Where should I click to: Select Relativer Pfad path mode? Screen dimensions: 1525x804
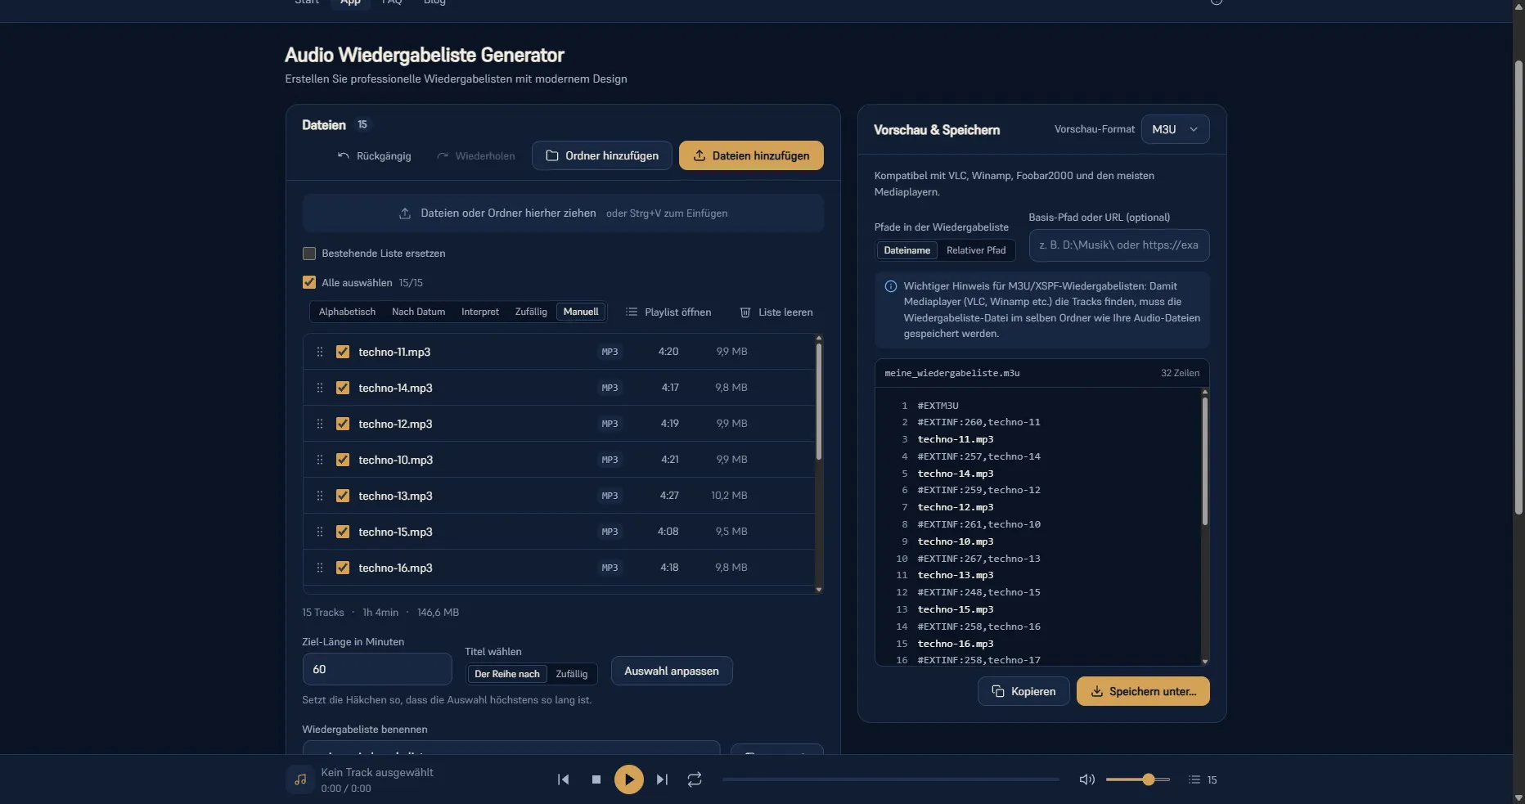click(x=976, y=250)
